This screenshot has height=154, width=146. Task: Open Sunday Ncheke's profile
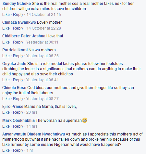coord(17,4)
